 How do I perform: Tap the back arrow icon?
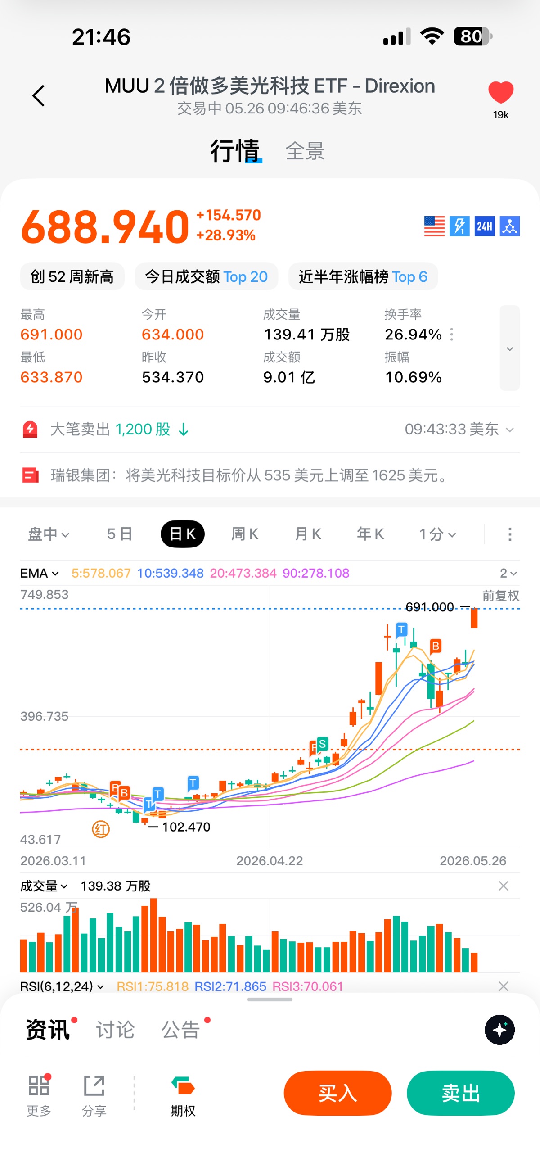click(39, 96)
